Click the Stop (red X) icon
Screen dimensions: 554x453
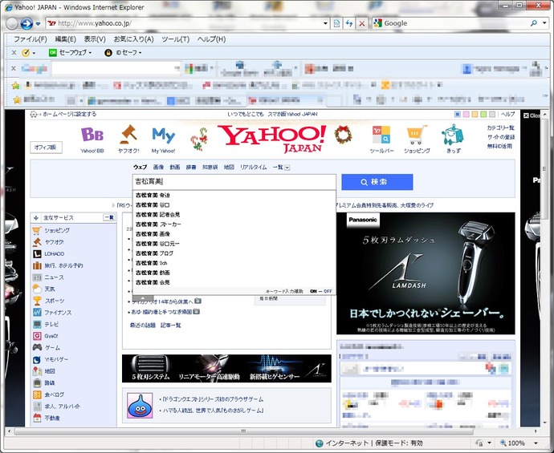tap(362, 23)
